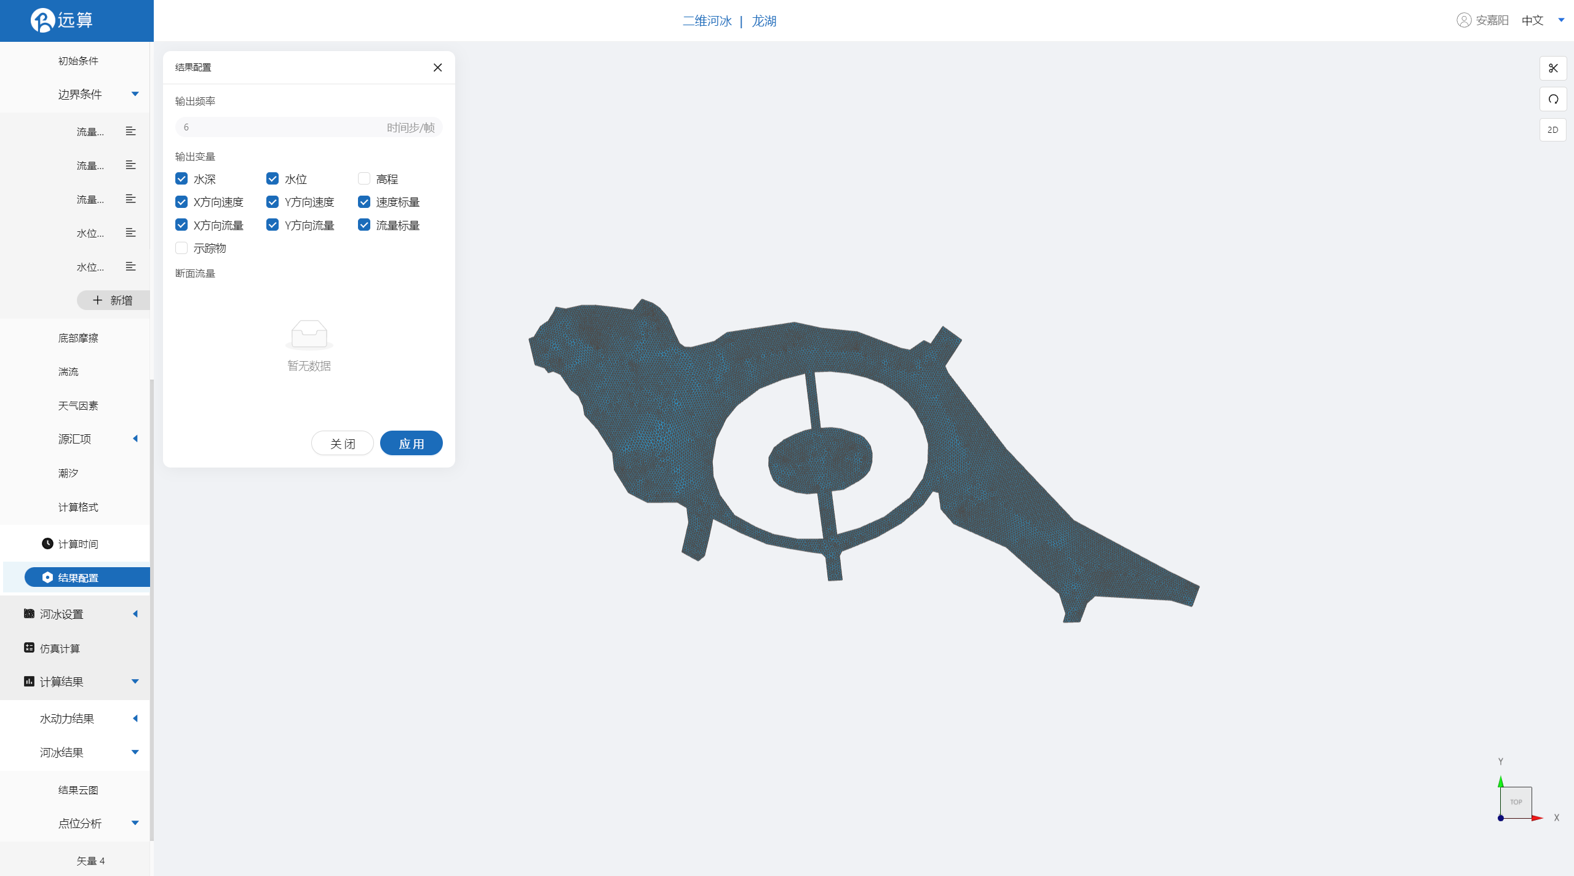
Task: Click the 远算 logo
Action: tap(62, 20)
